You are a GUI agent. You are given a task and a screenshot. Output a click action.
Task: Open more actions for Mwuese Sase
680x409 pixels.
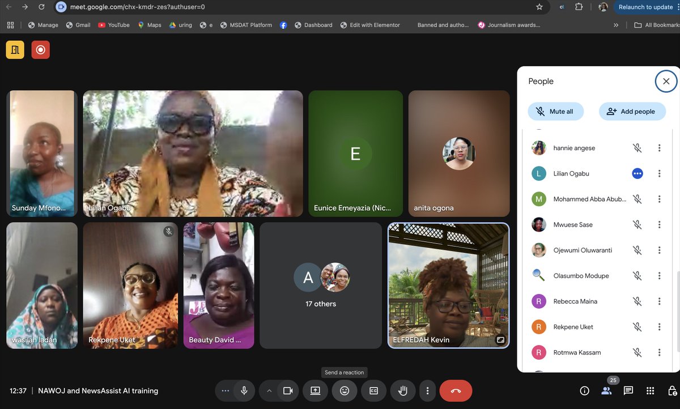[x=659, y=224]
